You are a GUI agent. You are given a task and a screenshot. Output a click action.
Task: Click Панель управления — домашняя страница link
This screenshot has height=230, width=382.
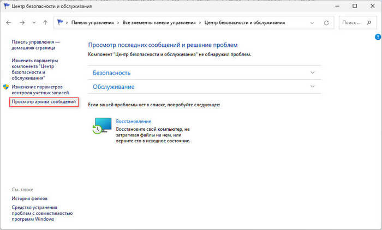36,45
